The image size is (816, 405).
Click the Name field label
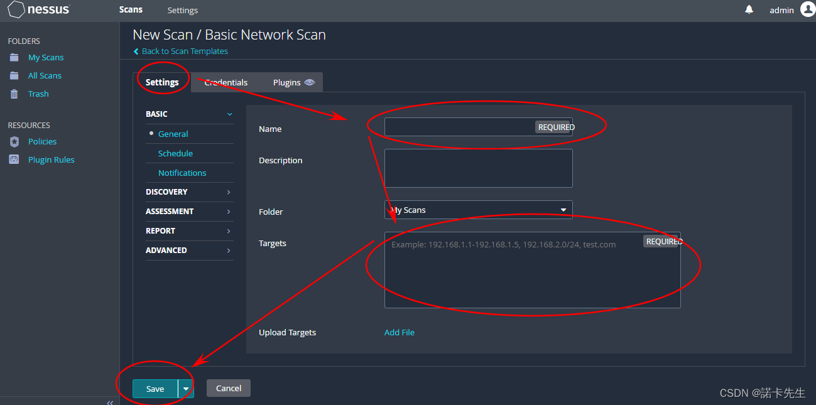pos(270,129)
